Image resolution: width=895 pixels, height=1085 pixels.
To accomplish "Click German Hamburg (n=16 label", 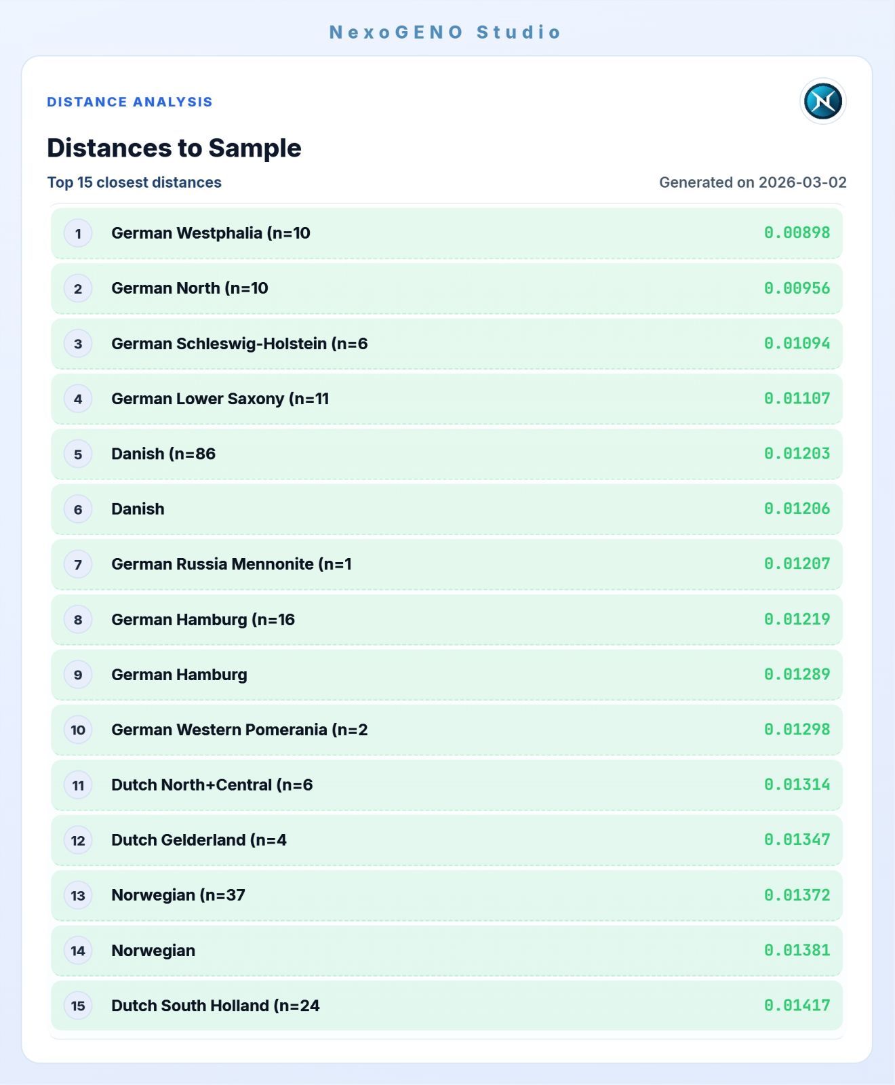I will point(203,620).
